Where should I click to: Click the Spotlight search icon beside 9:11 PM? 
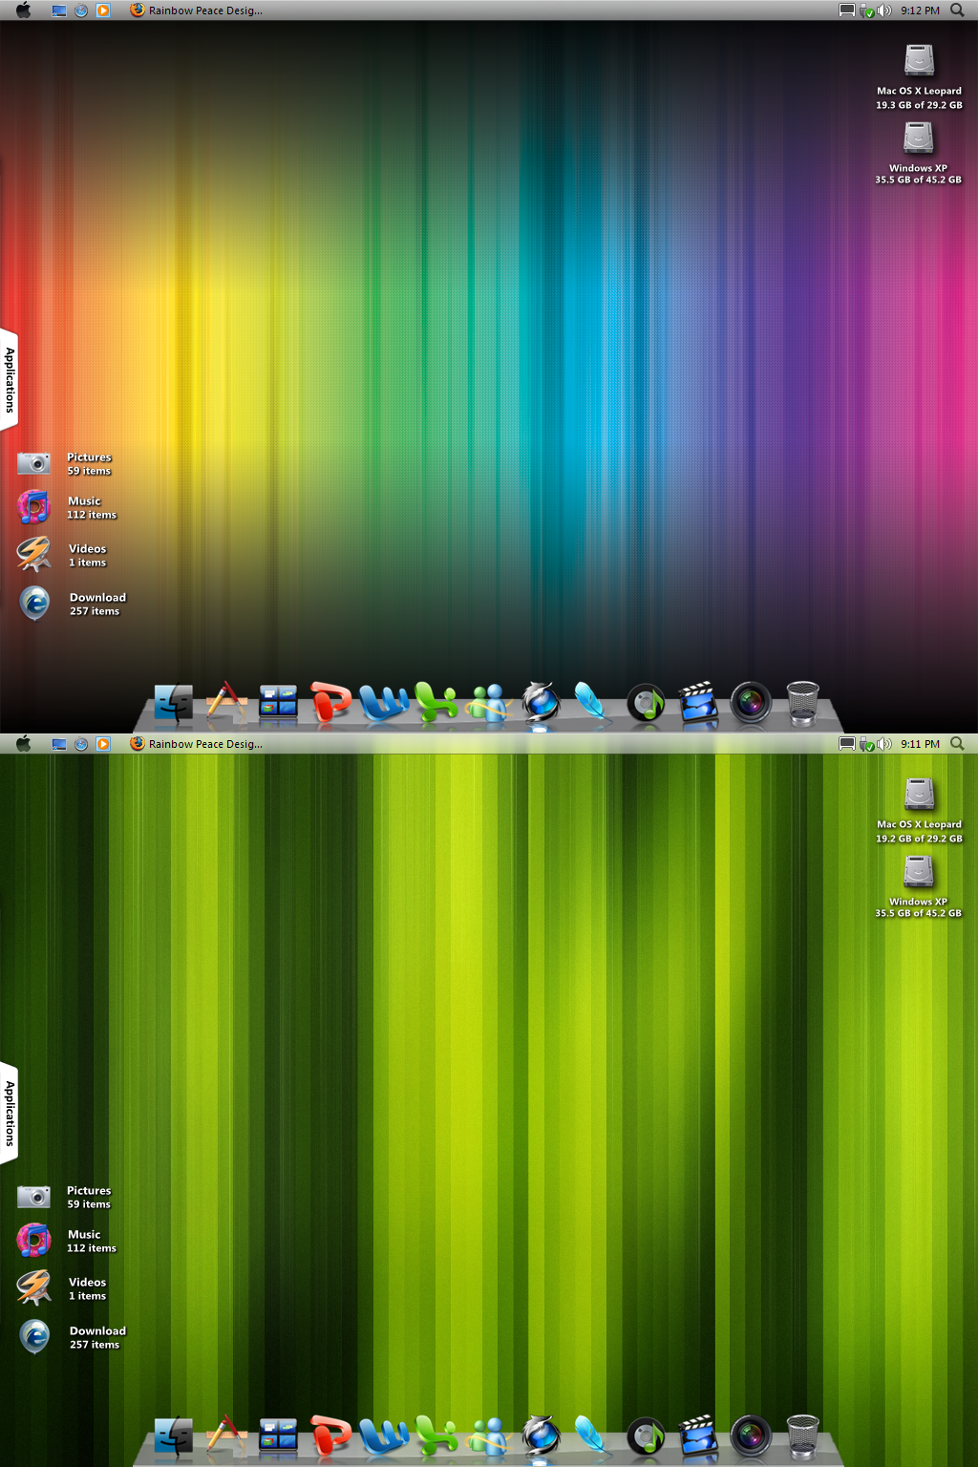pos(957,744)
